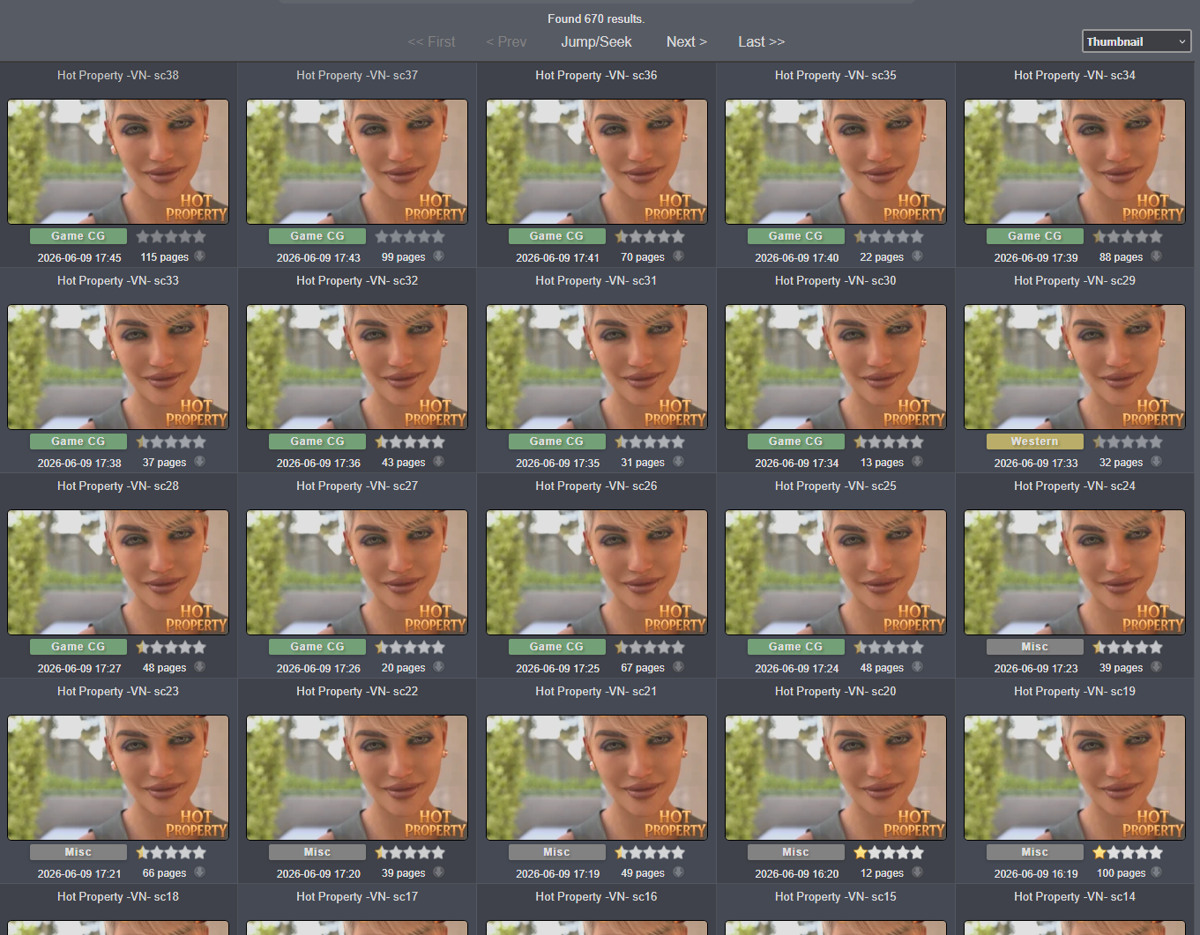
Task: Click the round download icon for sc28
Action: (x=200, y=667)
